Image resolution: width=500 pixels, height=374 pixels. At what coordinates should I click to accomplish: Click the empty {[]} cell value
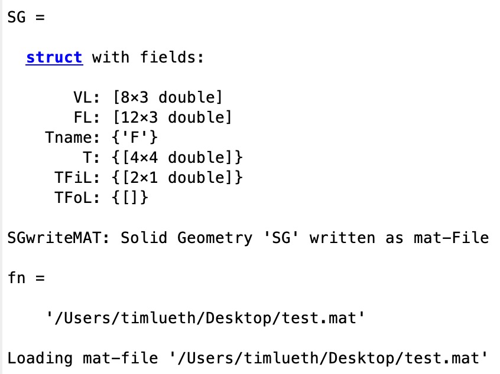129,197
